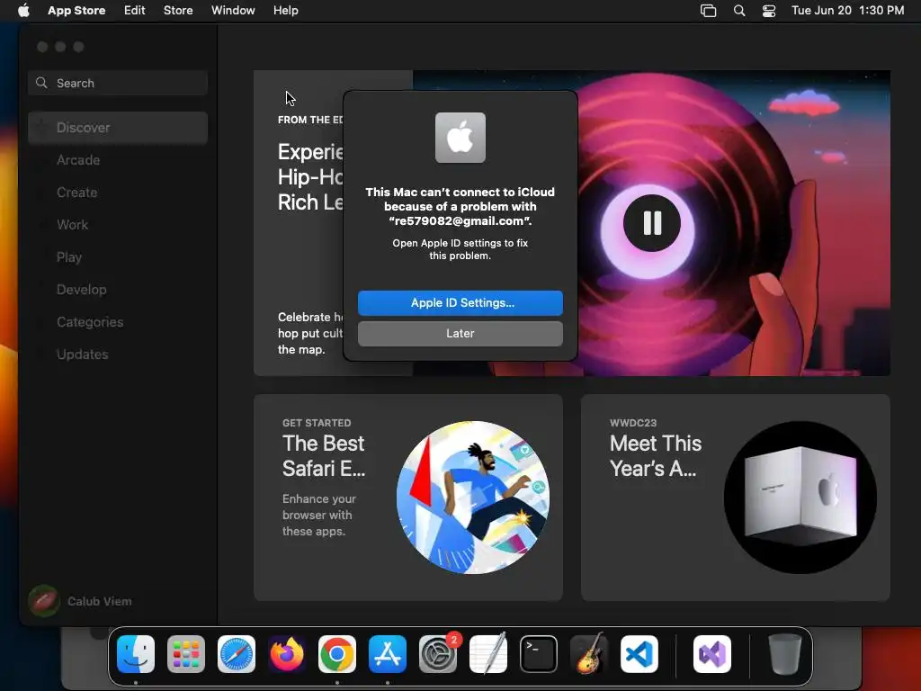Open Stage Manager icon in menu bar
Viewport: 921px width, 691px height.
pos(709,11)
